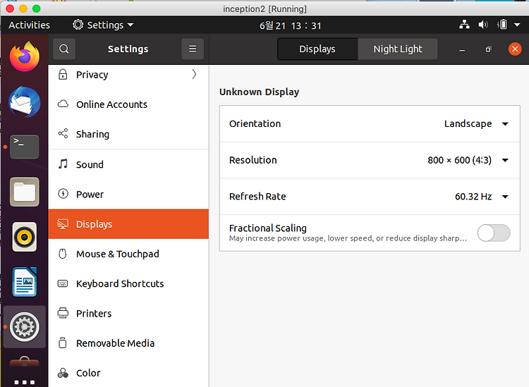Open Online Accounts label
The width and height of the screenshot is (529, 387).
tap(111, 104)
